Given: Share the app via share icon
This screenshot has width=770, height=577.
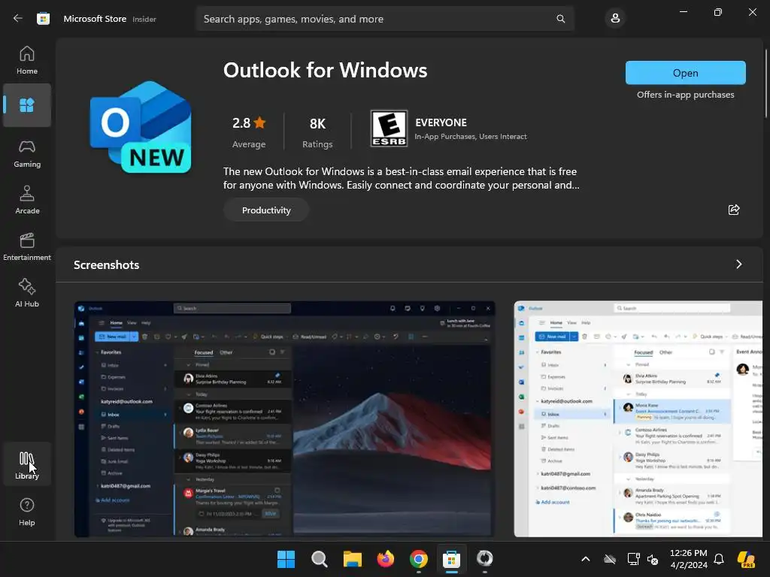Looking at the screenshot, I should point(734,210).
